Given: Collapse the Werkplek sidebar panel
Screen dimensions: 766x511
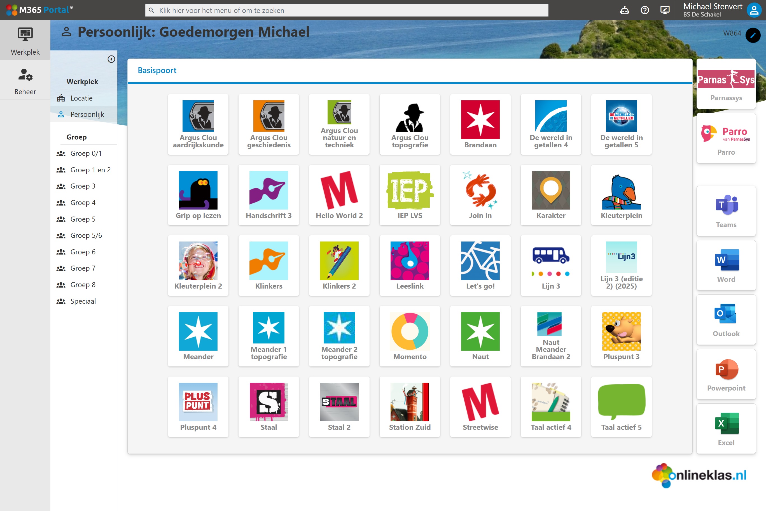Looking at the screenshot, I should (111, 59).
